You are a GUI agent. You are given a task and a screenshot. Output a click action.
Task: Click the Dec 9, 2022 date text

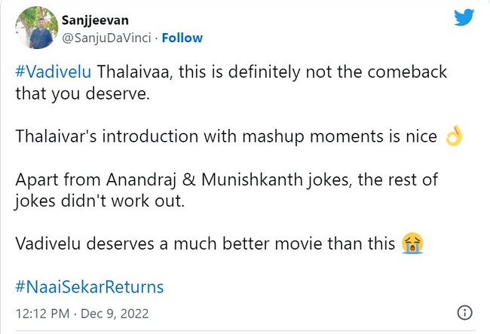click(114, 313)
